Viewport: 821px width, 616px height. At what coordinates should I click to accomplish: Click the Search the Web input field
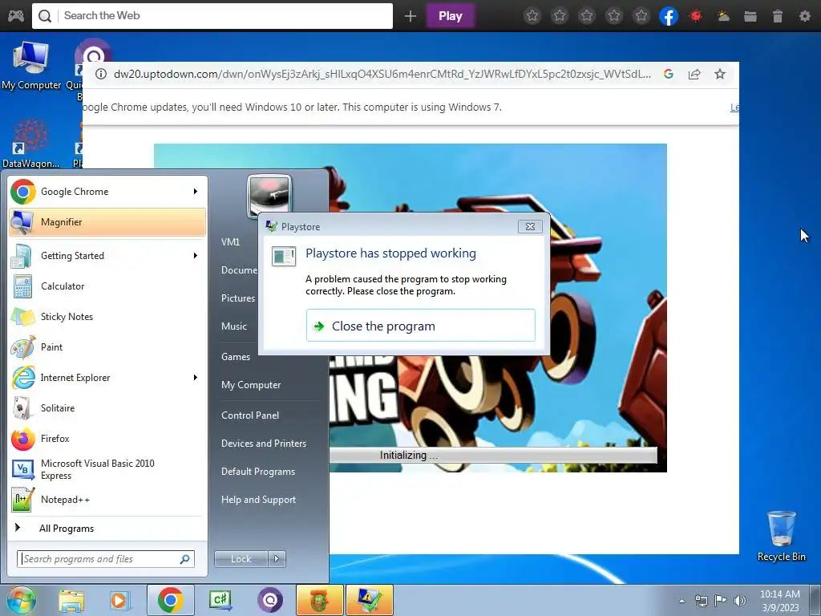pyautogui.click(x=212, y=16)
